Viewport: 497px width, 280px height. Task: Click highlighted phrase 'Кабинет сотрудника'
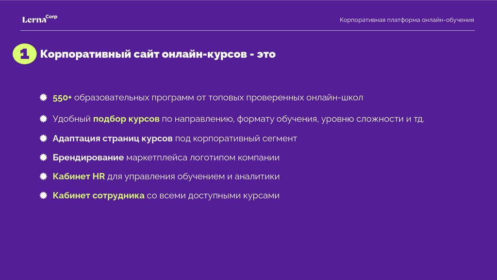point(99,195)
